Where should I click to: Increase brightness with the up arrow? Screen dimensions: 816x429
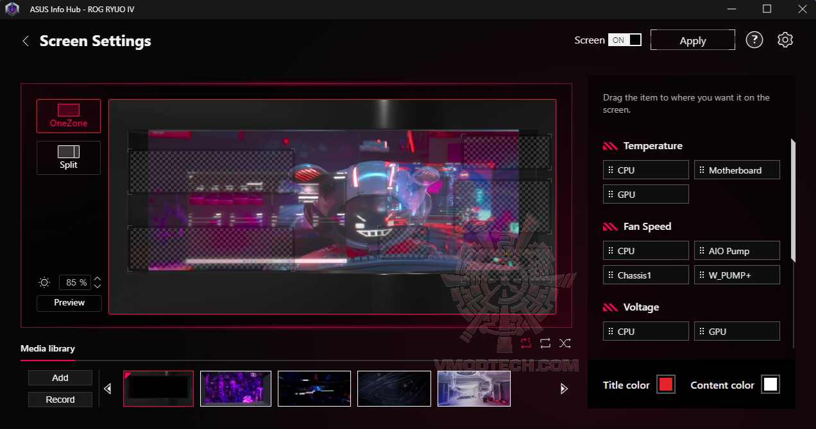point(98,279)
